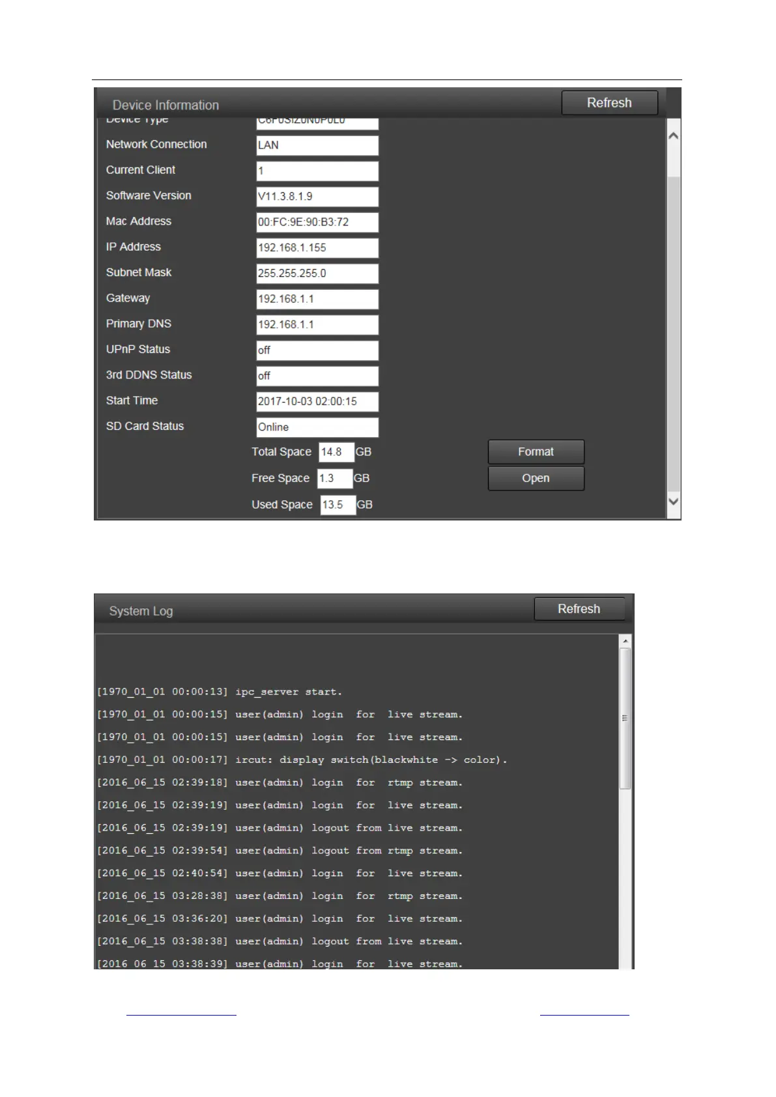Click the Total Space field 14.8
This screenshot has width=776, height=1097.
click(336, 452)
